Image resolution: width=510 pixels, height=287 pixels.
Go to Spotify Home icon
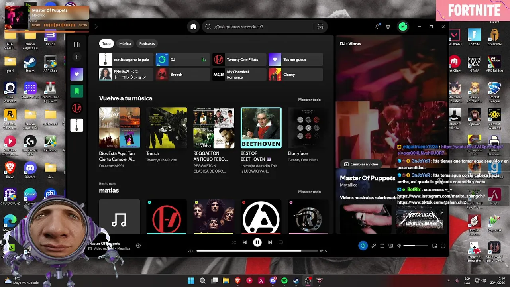point(193,27)
